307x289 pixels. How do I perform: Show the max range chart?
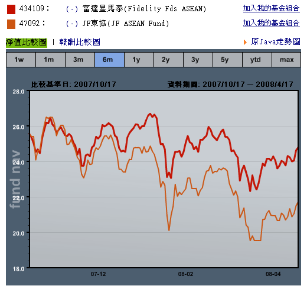286,60
